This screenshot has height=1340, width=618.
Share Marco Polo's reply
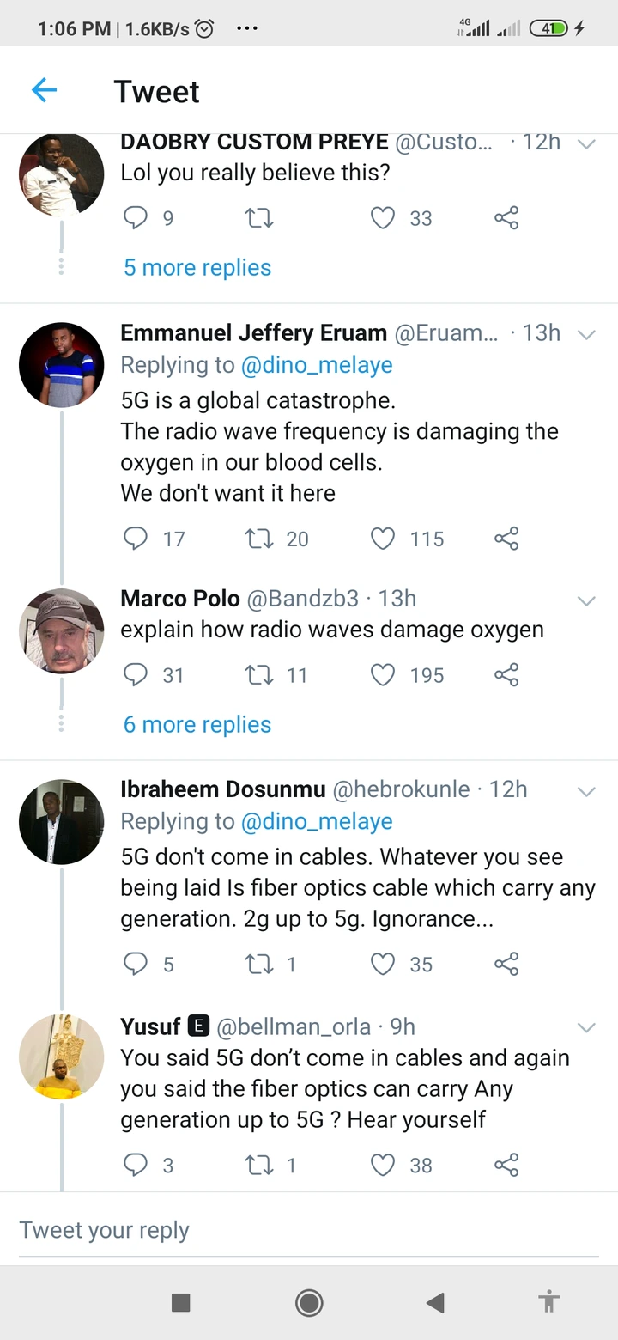point(506,675)
